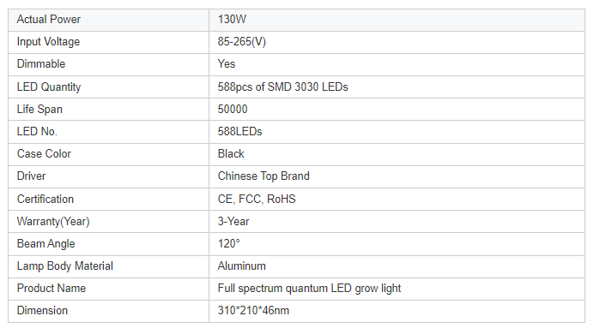Select the CE, FCC, RoHS certification text
This screenshot has height=334, width=594.
257,199
